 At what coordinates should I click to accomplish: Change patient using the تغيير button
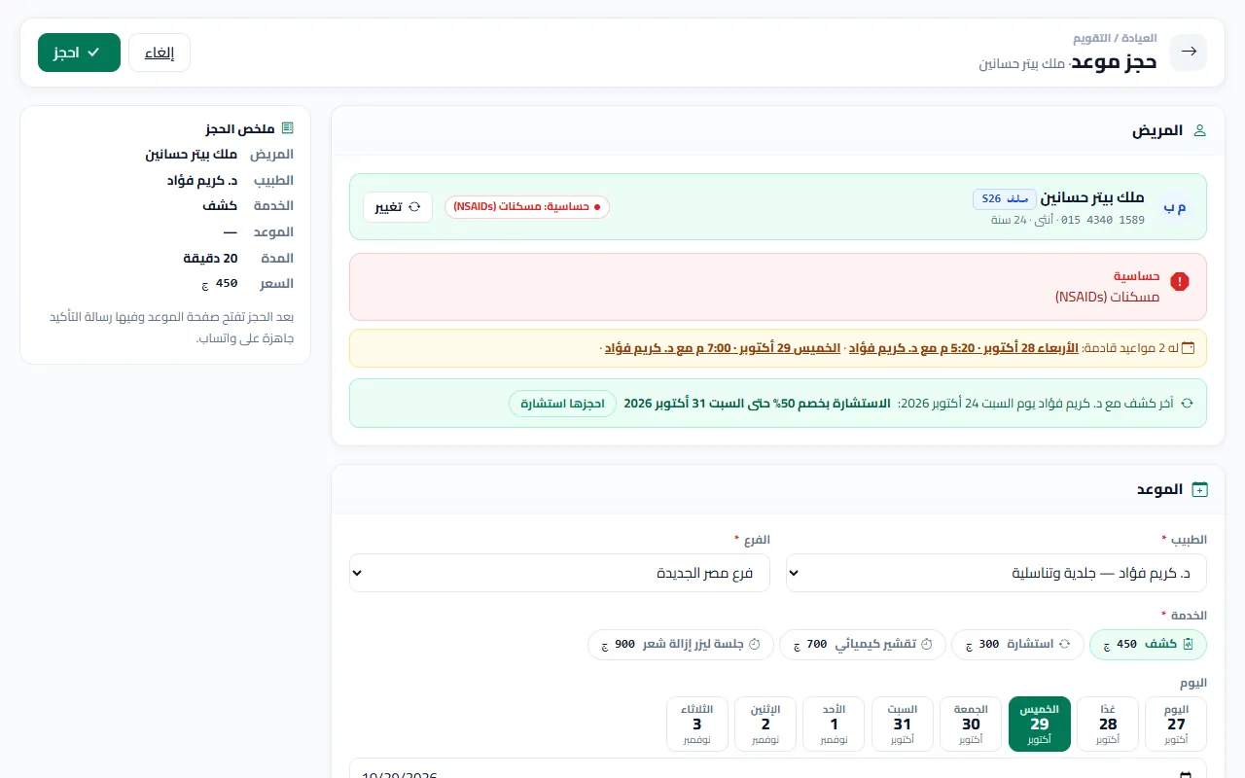click(x=398, y=207)
